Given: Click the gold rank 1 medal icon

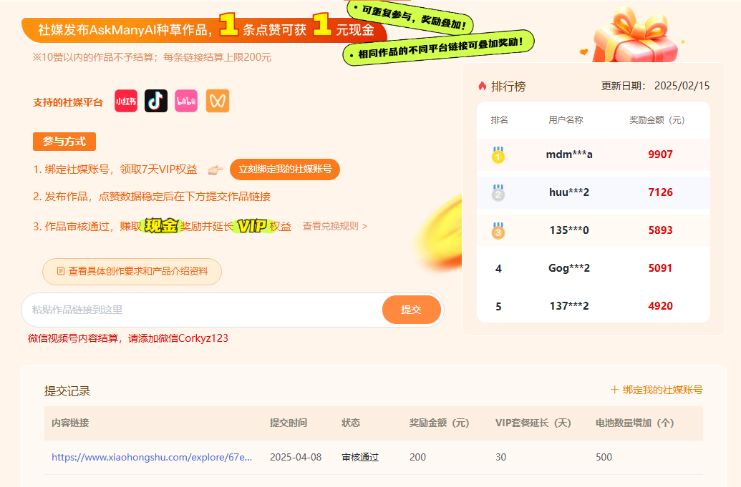Looking at the screenshot, I should pyautogui.click(x=498, y=154).
